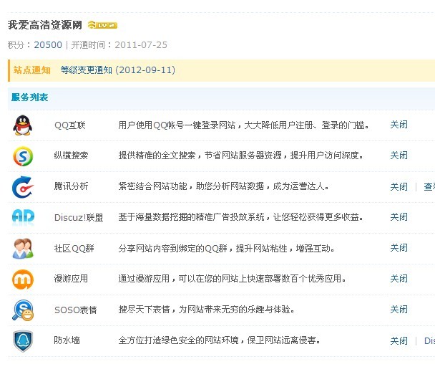Screen dimensions: 435x387
Task: Click the QQ互联 service name
Action: point(70,125)
